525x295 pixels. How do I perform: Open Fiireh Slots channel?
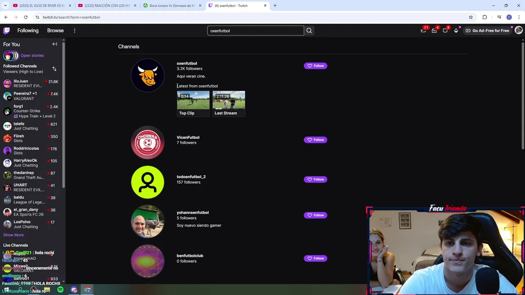click(x=31, y=138)
